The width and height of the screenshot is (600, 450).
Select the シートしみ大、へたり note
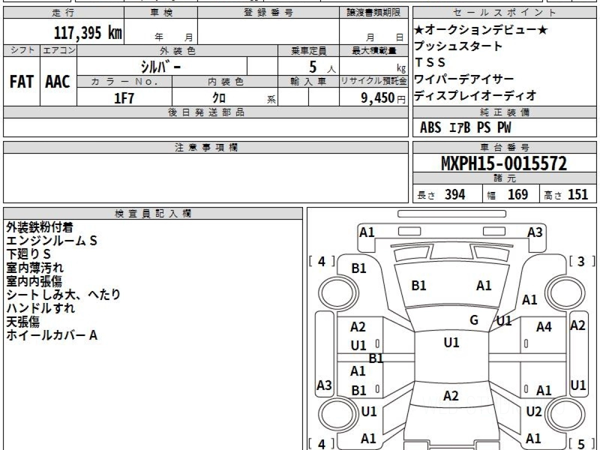[63, 295]
